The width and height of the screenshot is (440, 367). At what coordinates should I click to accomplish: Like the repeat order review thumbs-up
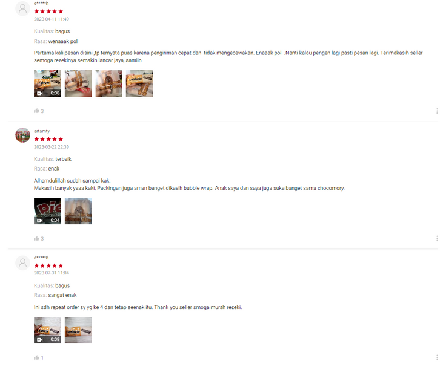pyautogui.click(x=36, y=357)
